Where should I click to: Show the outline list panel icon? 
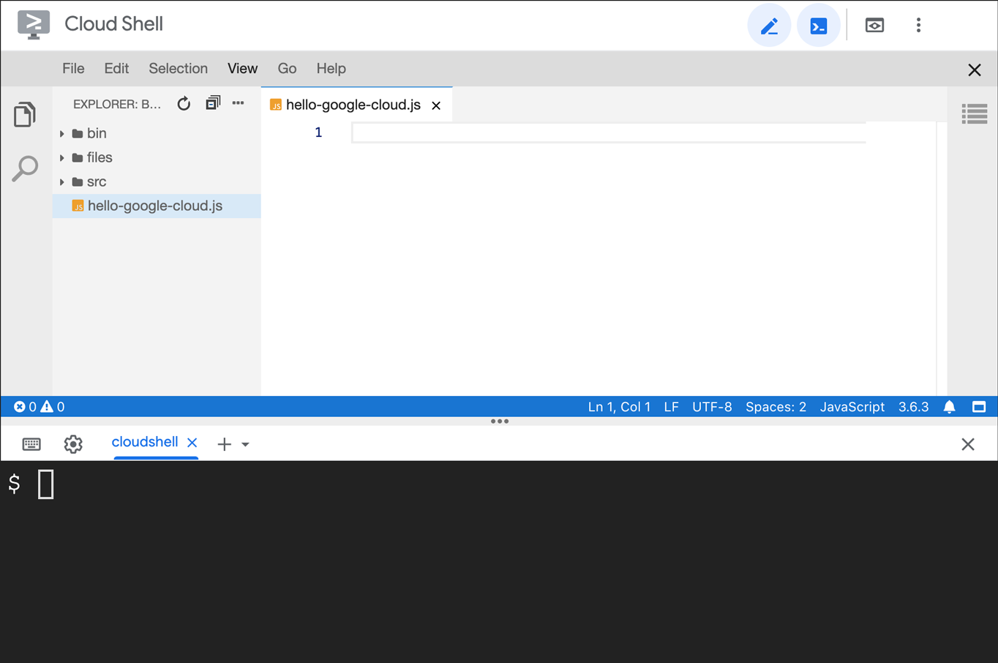pyautogui.click(x=974, y=114)
